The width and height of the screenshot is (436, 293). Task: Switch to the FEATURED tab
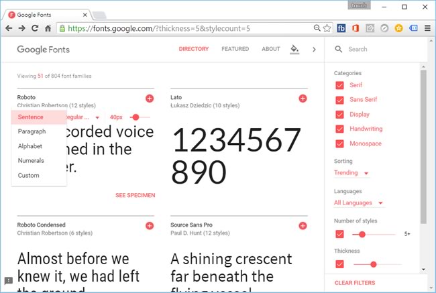coord(235,49)
